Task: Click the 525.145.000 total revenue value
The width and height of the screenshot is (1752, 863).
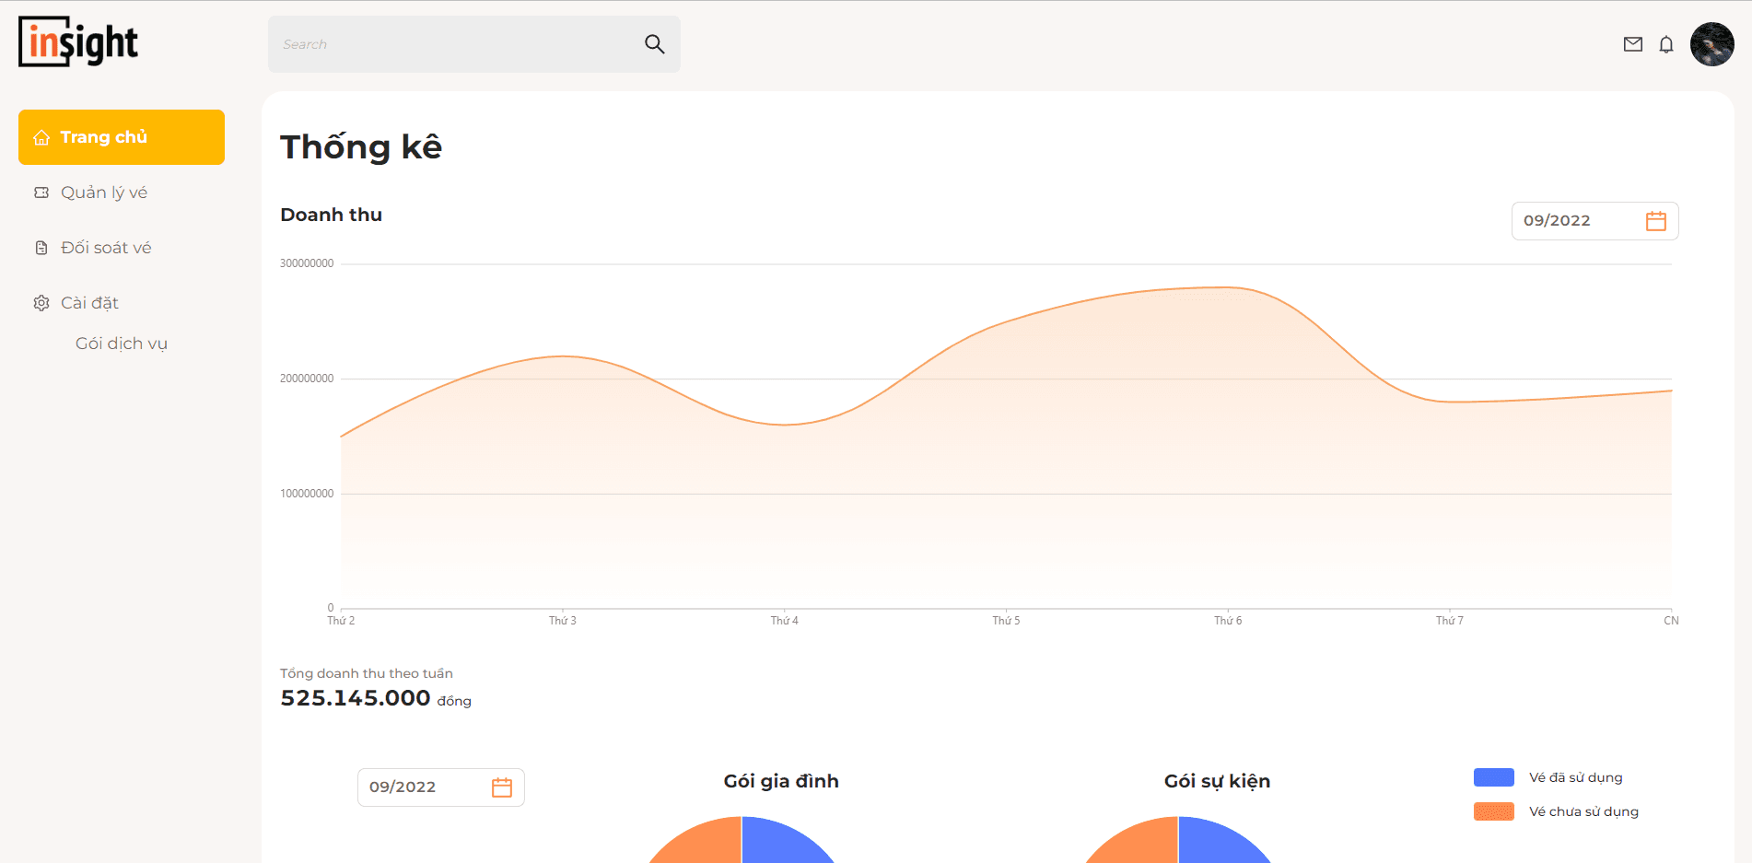Action: pyautogui.click(x=356, y=698)
